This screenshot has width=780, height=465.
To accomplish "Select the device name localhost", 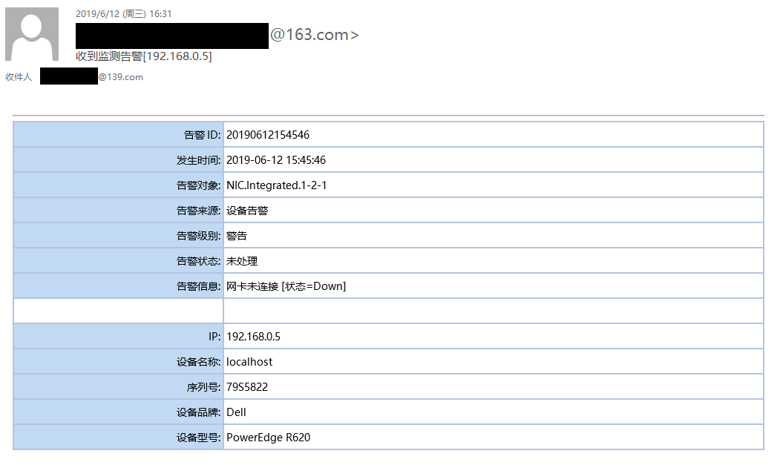I will point(249,362).
